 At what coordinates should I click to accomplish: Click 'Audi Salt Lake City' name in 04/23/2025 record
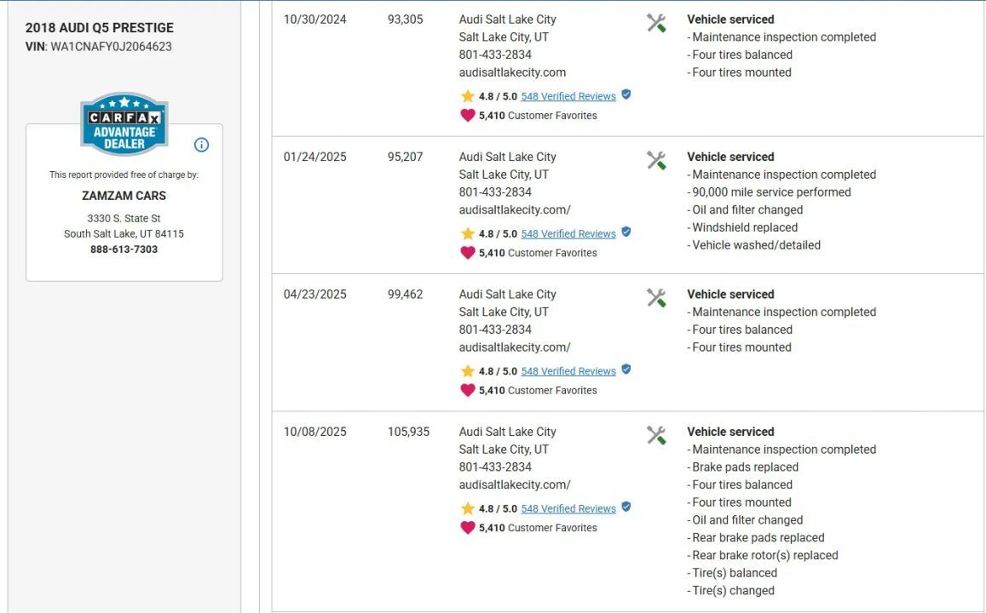point(507,295)
